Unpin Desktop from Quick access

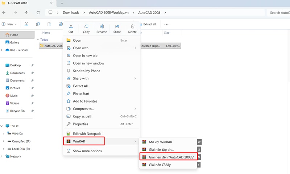32,65
